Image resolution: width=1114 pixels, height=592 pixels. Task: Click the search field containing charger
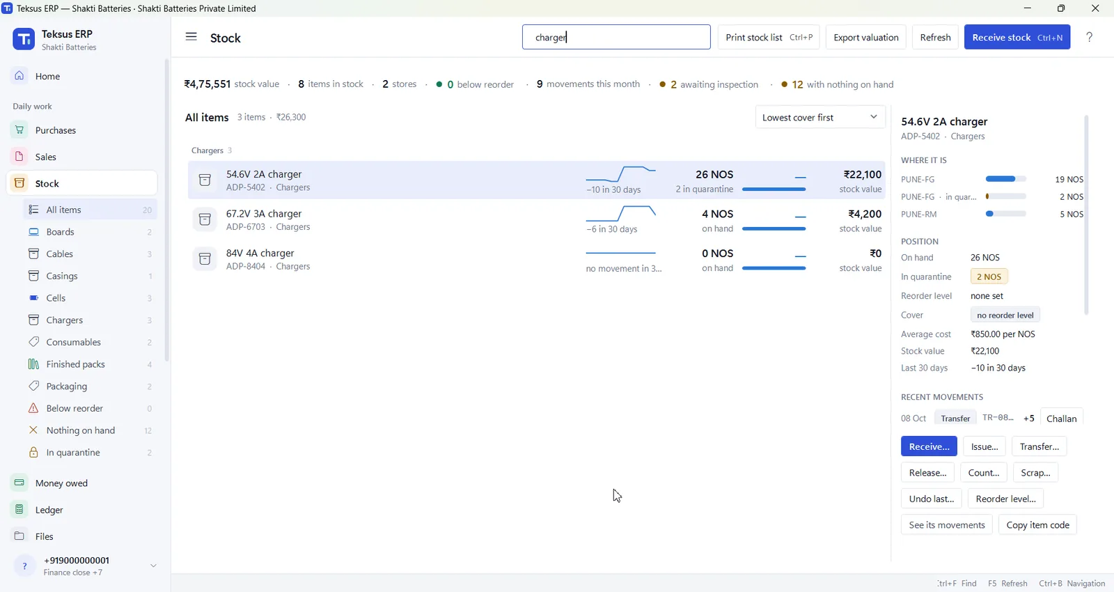(x=616, y=38)
